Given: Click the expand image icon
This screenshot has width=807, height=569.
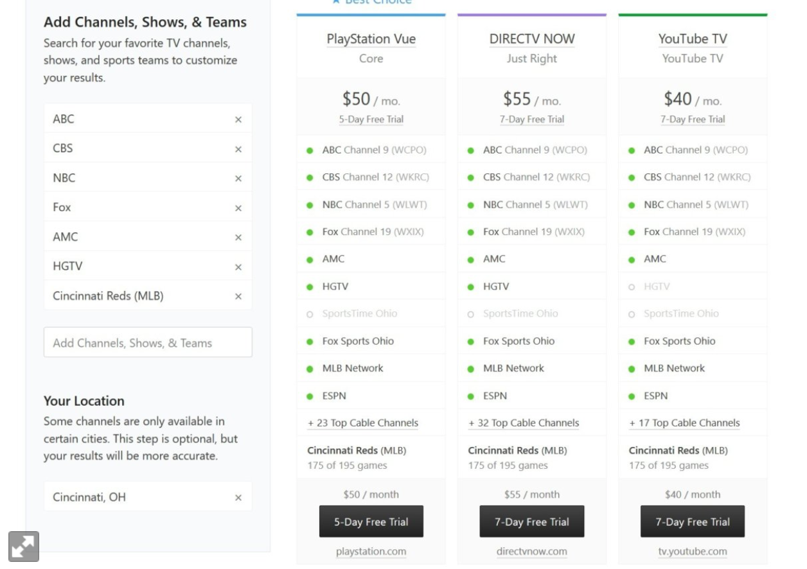Looking at the screenshot, I should pyautogui.click(x=24, y=547).
